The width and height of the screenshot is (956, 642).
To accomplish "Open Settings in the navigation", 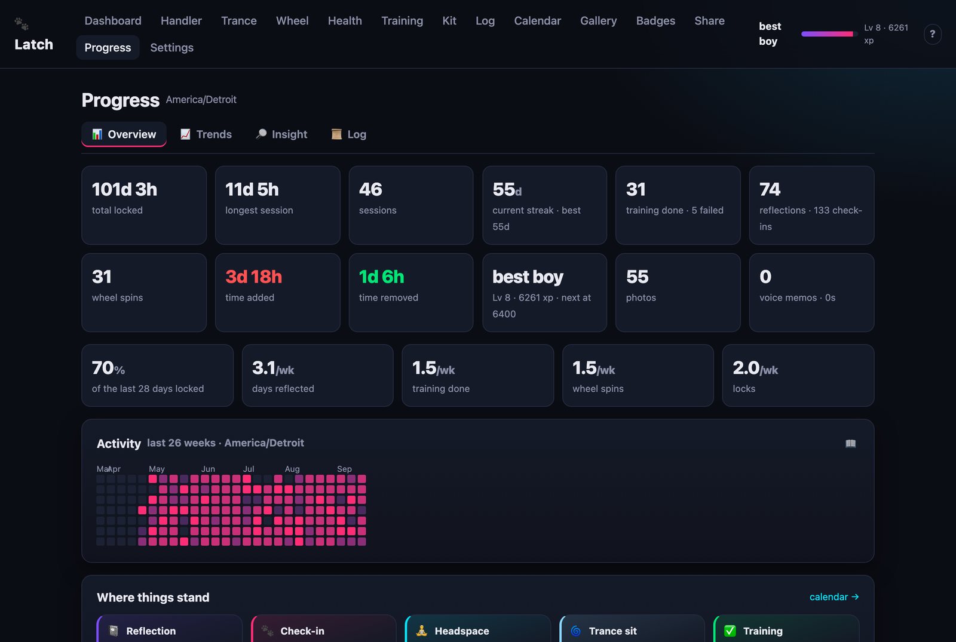I will (x=171, y=48).
